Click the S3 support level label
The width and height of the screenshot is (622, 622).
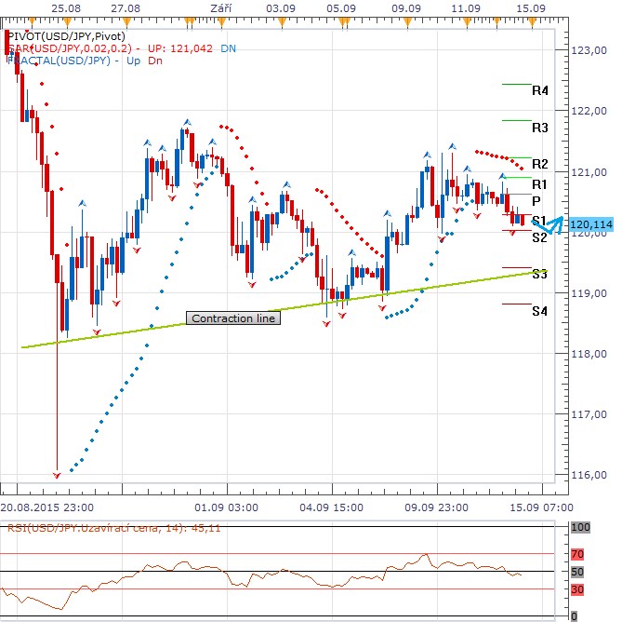tap(539, 273)
